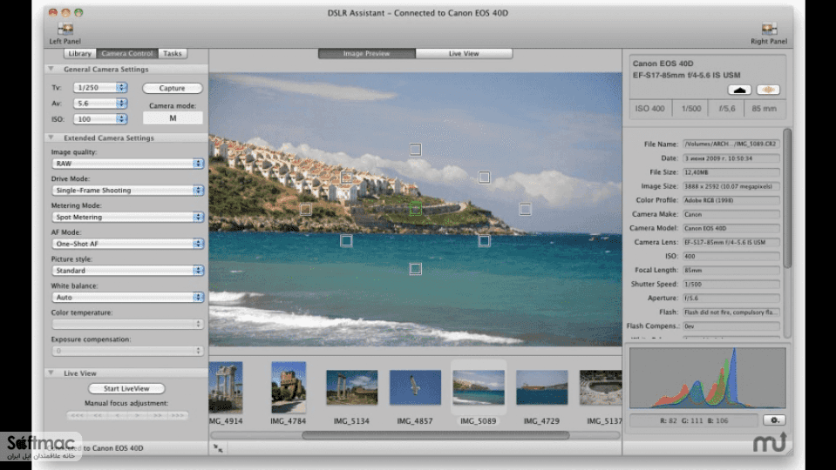The image size is (836, 470).
Task: Click the 85 mm focal summary cell
Action: coord(764,109)
